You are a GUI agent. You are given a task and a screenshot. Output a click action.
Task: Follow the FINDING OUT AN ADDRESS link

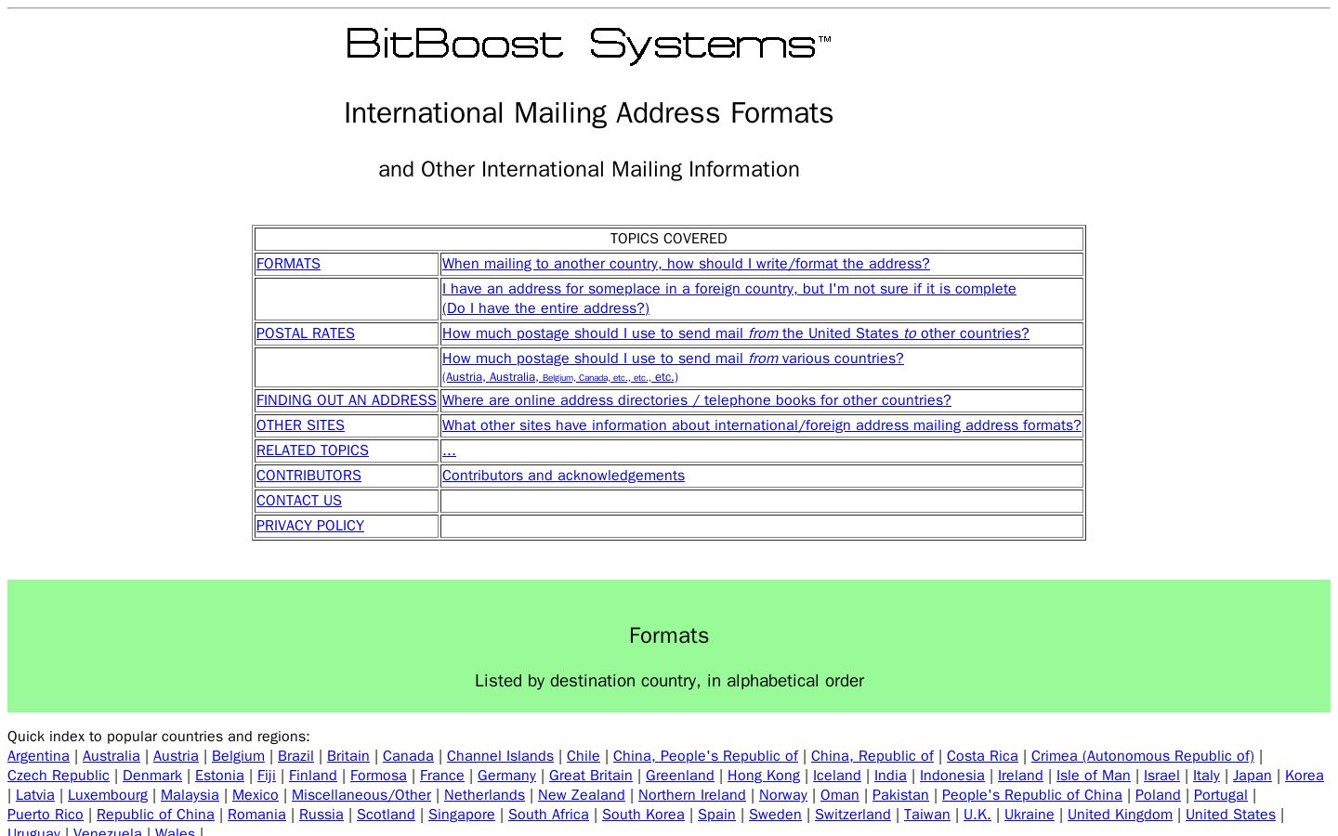[x=347, y=400]
